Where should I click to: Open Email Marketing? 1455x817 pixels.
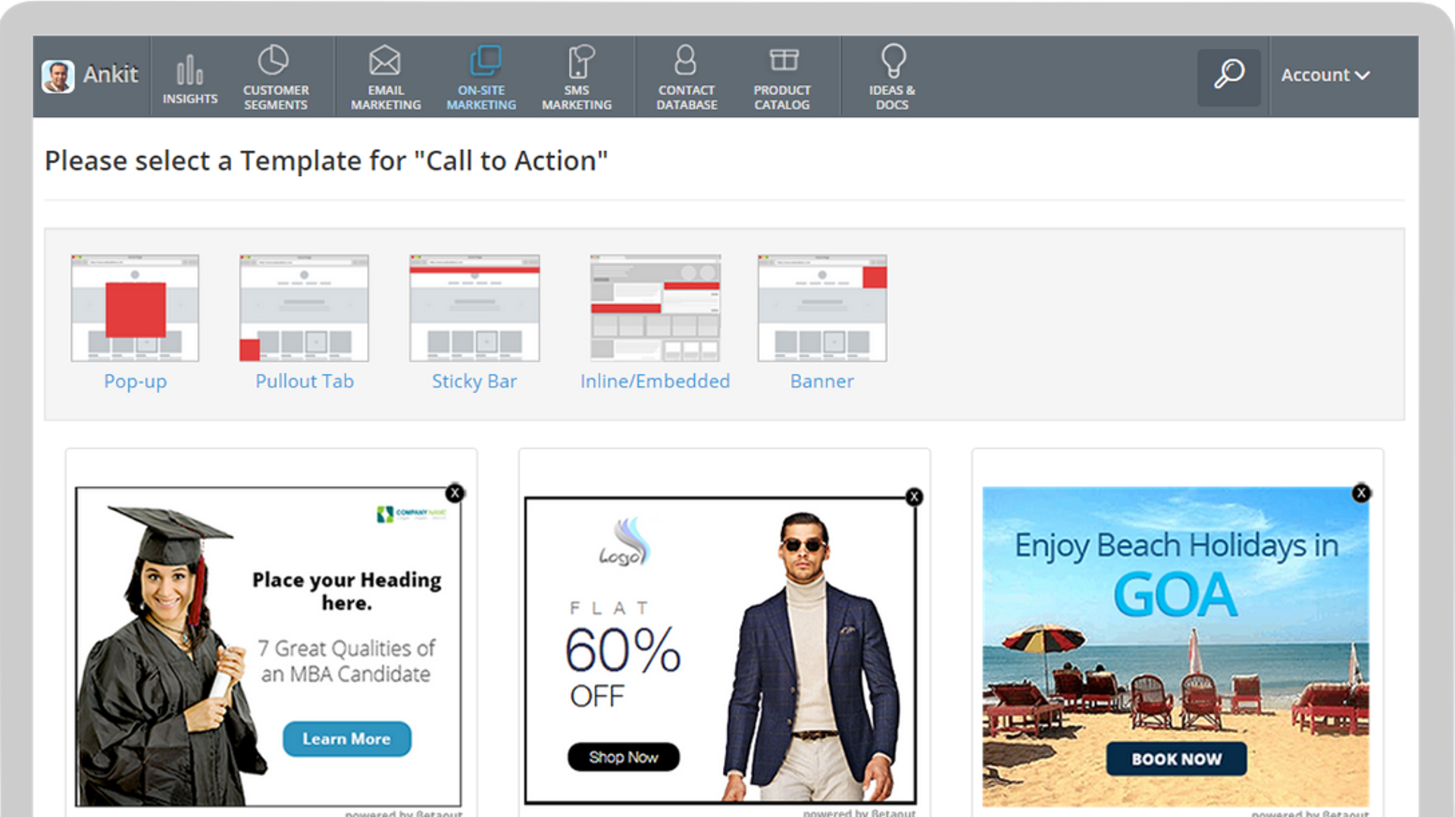pyautogui.click(x=385, y=75)
